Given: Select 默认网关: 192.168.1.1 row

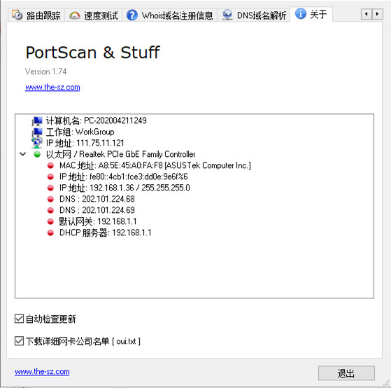Looking at the screenshot, I should pyautogui.click(x=98, y=221).
